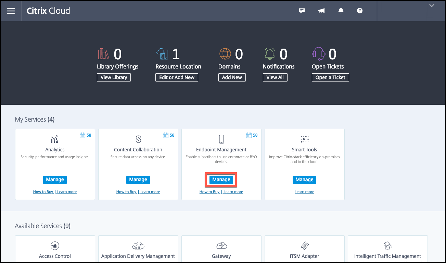Click the Content Collaboration service icon
This screenshot has width=446, height=263.
(138, 139)
